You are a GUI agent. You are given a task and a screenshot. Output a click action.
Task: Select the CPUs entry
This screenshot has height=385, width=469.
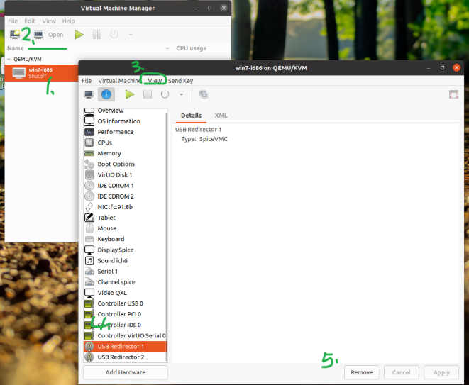[x=125, y=143]
